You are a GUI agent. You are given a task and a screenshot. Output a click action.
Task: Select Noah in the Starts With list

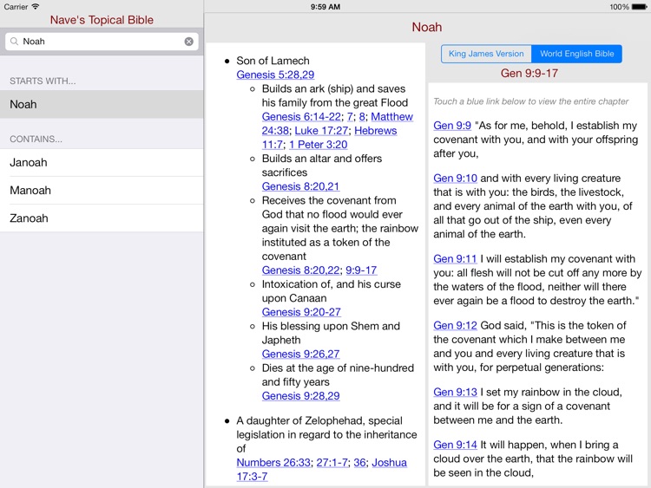coord(102,105)
